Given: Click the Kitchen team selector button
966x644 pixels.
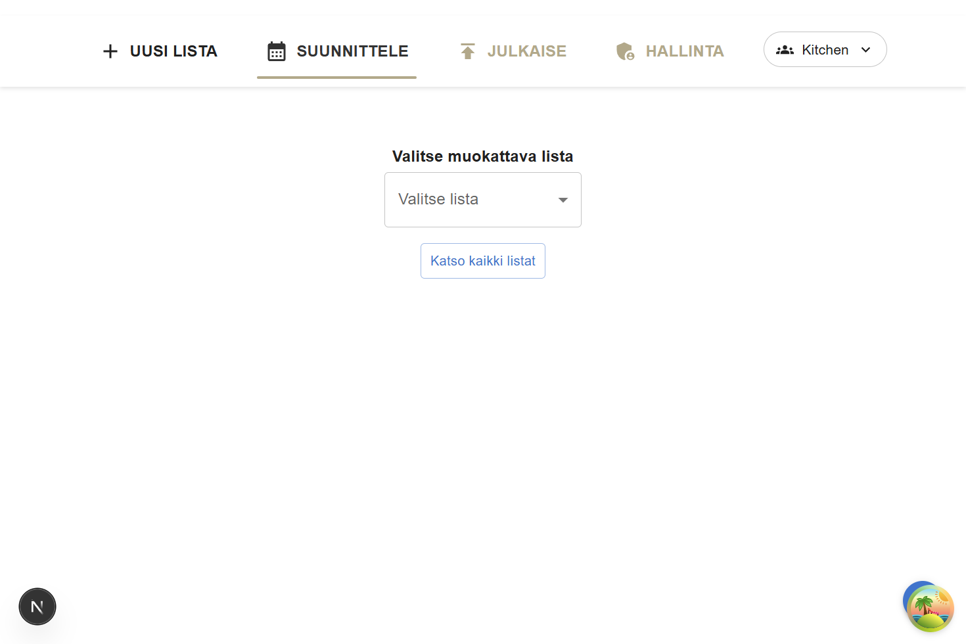Looking at the screenshot, I should coord(825,49).
